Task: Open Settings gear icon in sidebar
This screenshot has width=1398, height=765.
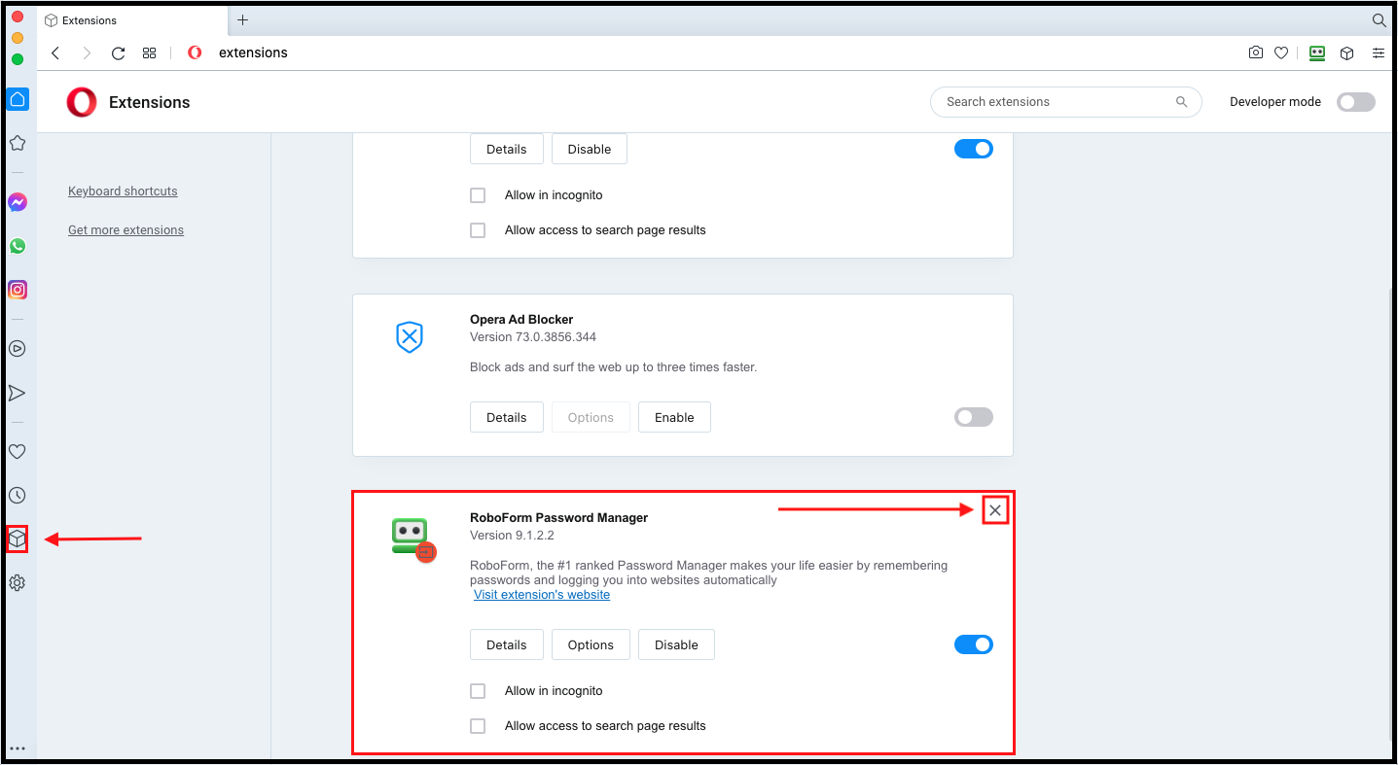Action: tap(18, 583)
